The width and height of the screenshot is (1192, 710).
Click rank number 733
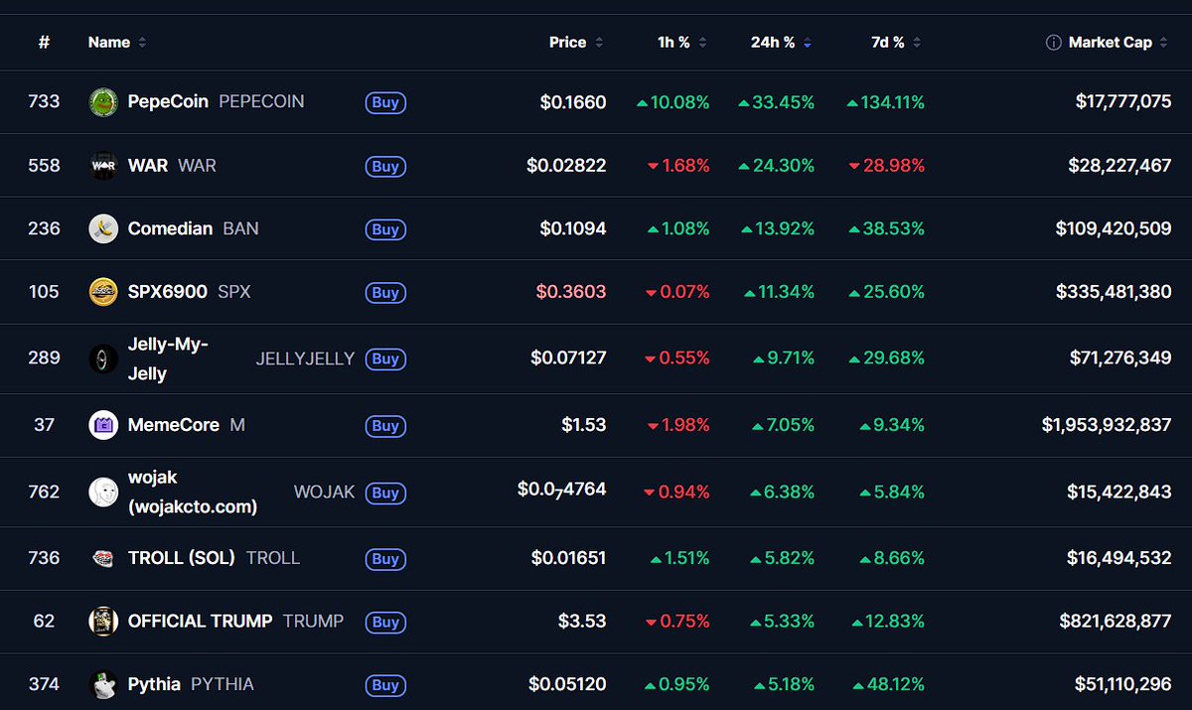pos(44,101)
